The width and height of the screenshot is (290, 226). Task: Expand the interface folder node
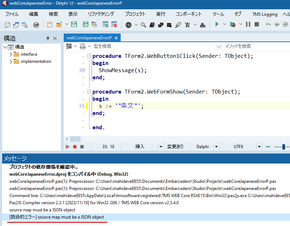pos(11,54)
